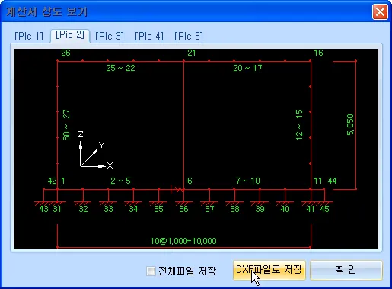The width and height of the screenshot is (392, 289).
Task: Select the [Pic 2] tab
Action: (70, 35)
